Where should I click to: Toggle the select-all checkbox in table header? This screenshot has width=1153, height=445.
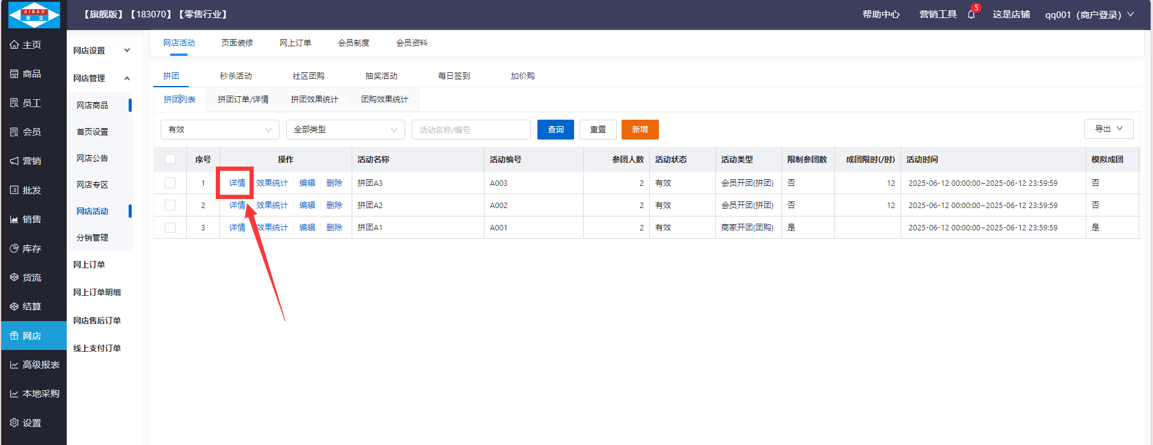[170, 159]
